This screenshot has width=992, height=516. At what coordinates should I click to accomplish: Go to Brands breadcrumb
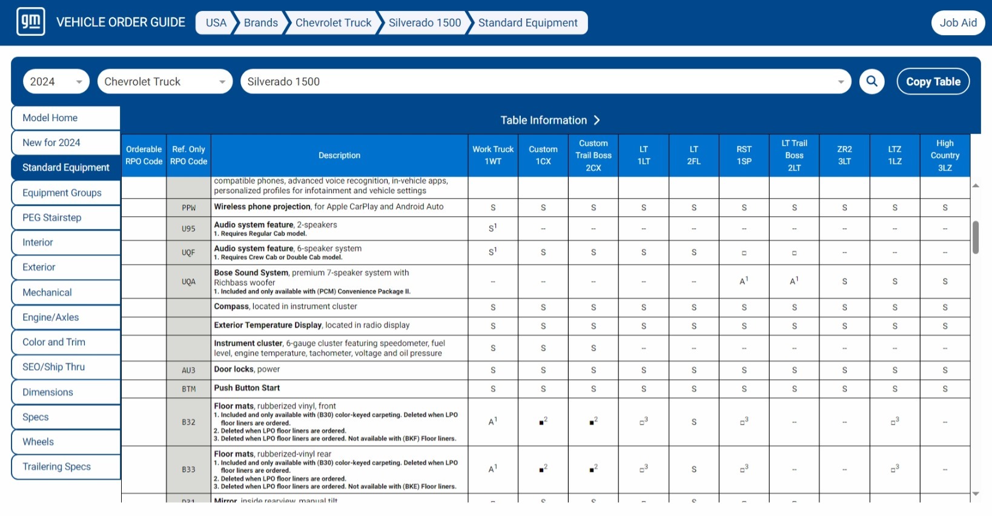[260, 23]
